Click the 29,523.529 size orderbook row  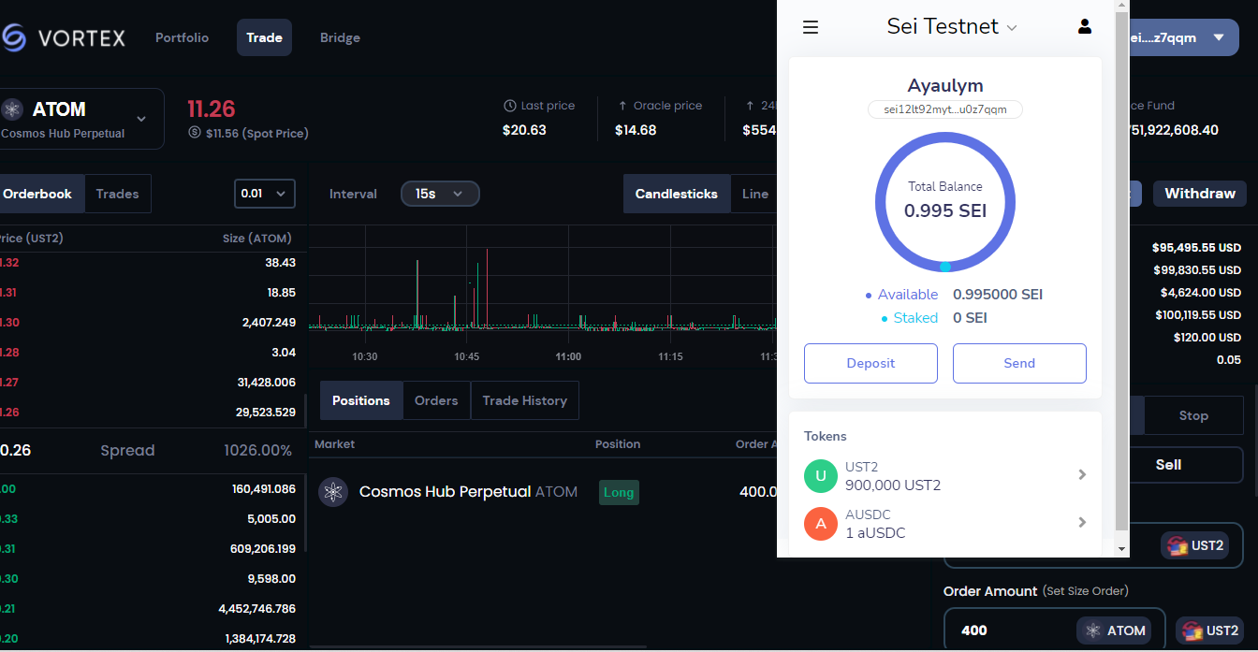tap(150, 413)
